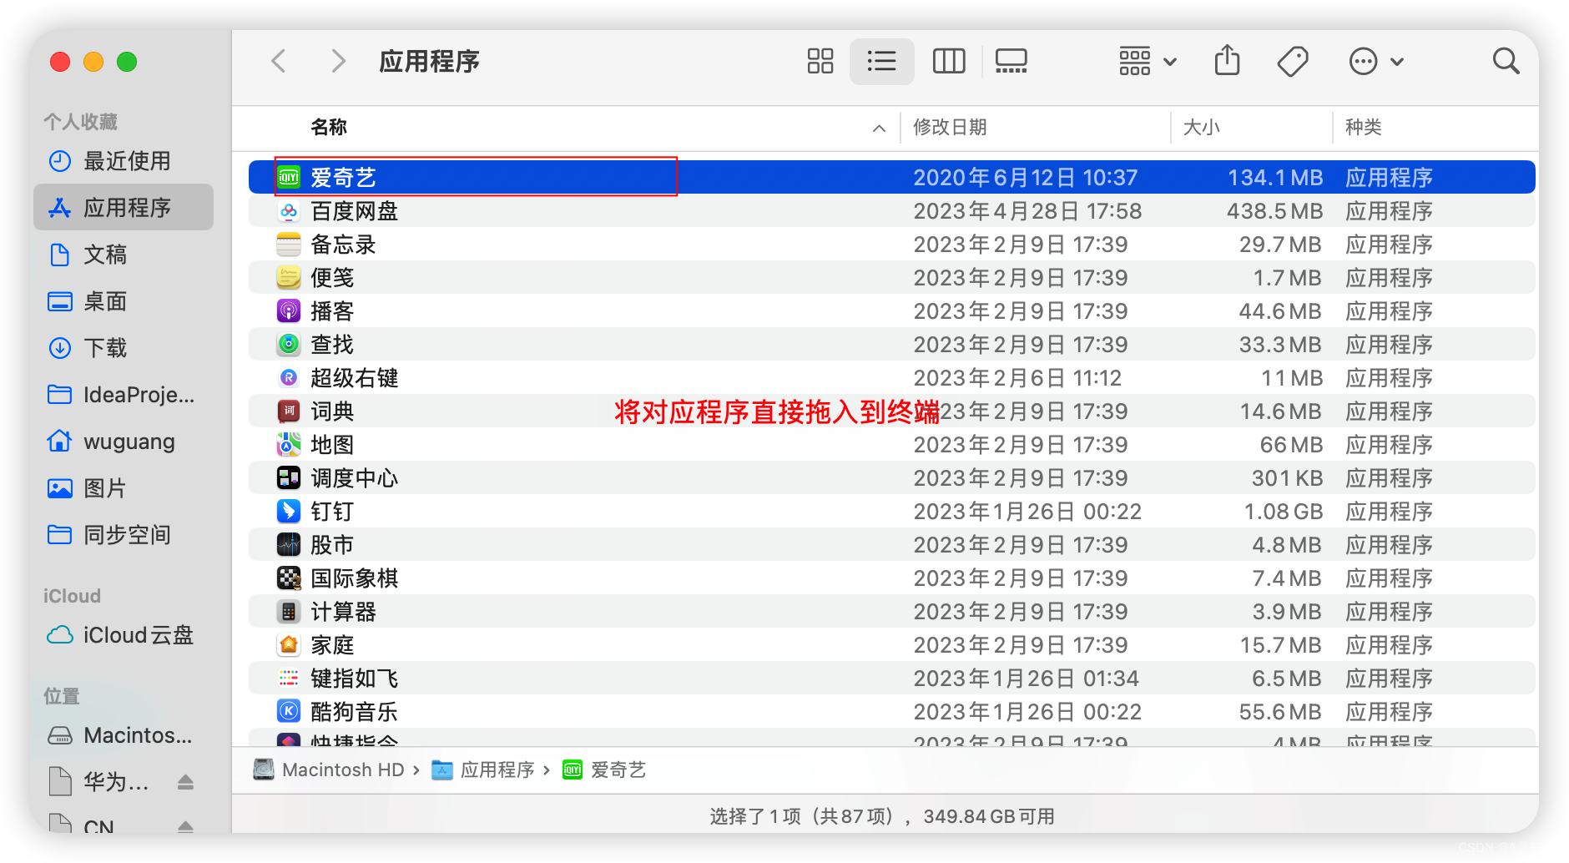The image size is (1569, 863).
Task: Open 图片 in the sidebar
Action: coord(124,488)
